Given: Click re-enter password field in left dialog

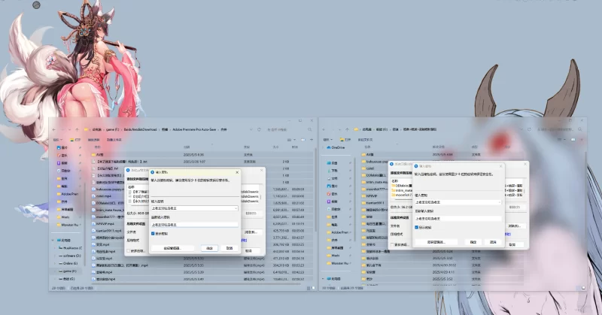Looking at the screenshot, I should pos(195,225).
